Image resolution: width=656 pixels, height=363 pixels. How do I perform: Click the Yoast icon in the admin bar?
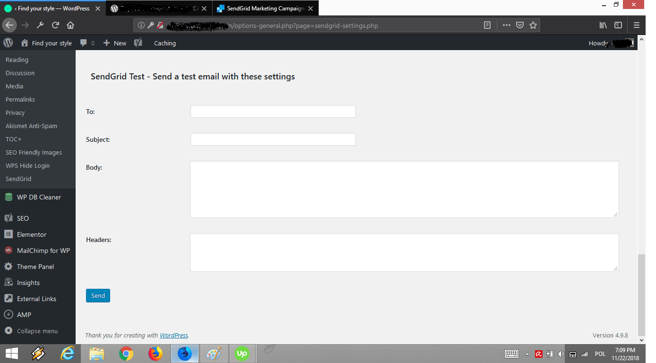click(138, 43)
